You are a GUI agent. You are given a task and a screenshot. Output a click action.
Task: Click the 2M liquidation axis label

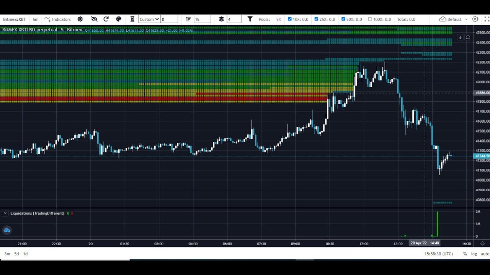coord(478,212)
